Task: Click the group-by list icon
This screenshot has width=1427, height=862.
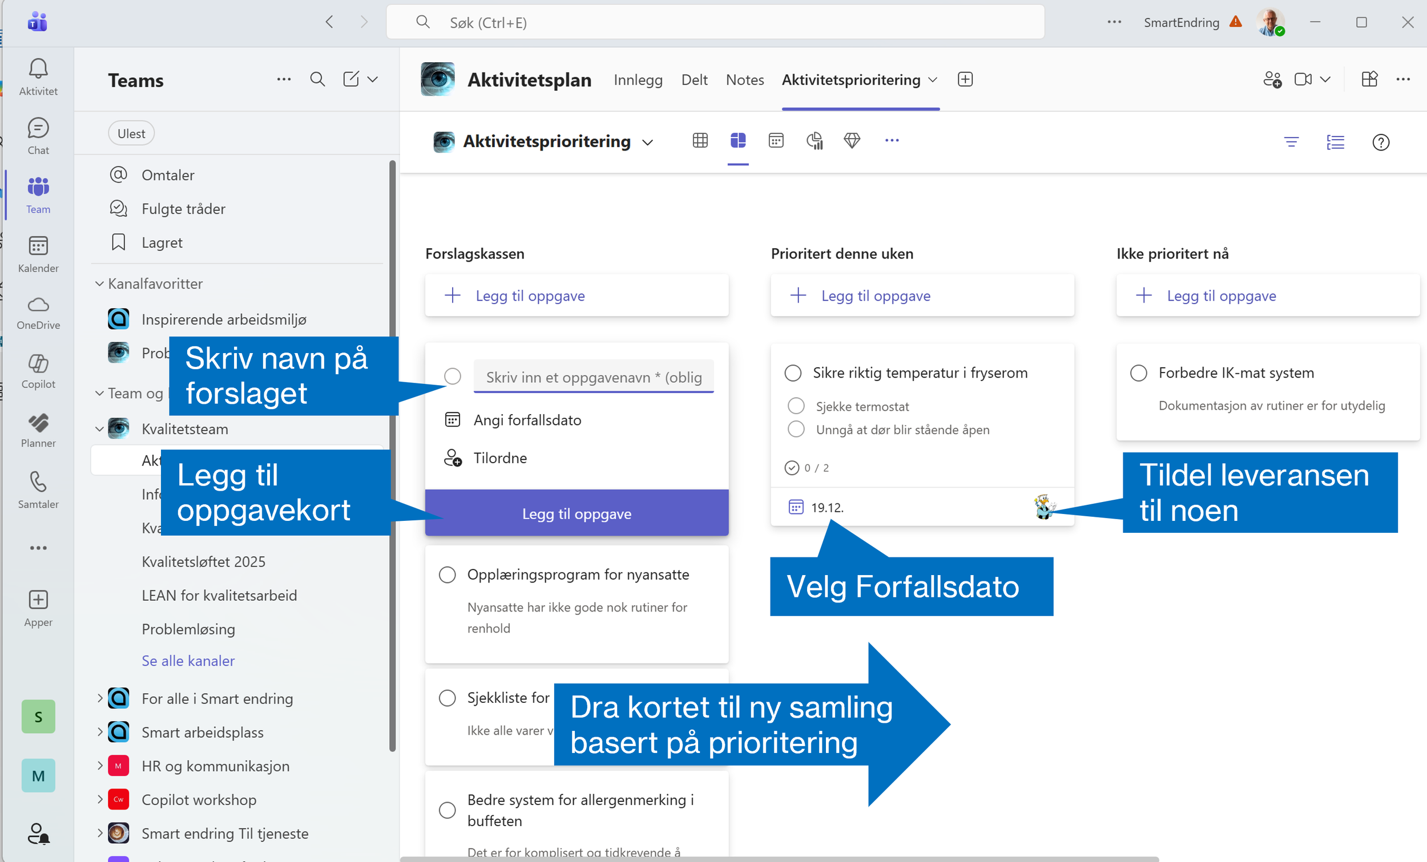Action: pyautogui.click(x=1335, y=142)
